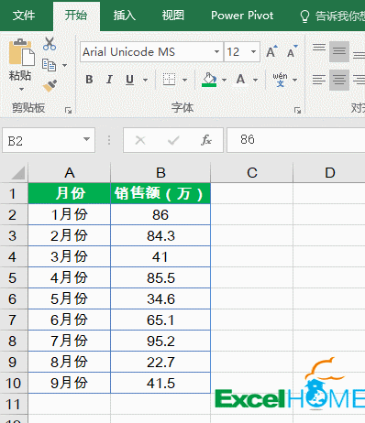Image resolution: width=365 pixels, height=423 pixels.
Task: Expand fill color palette arrow
Action: coord(224,80)
